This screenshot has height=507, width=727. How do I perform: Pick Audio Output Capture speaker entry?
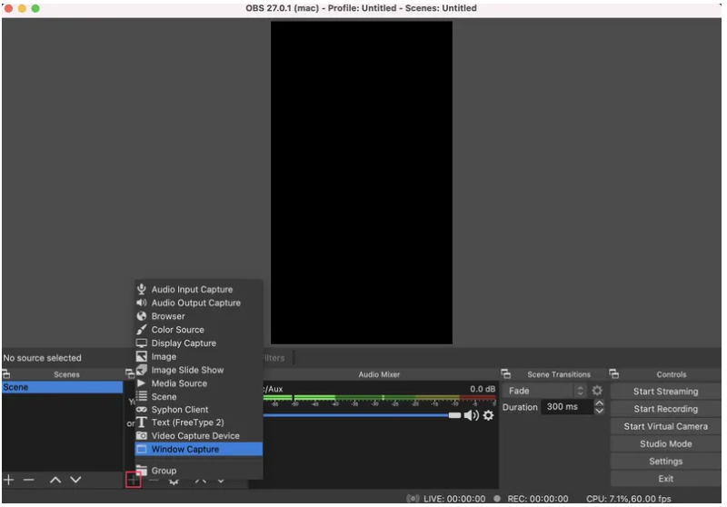point(198,303)
